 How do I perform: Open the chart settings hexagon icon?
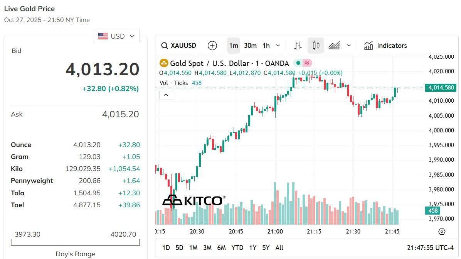click(x=442, y=232)
